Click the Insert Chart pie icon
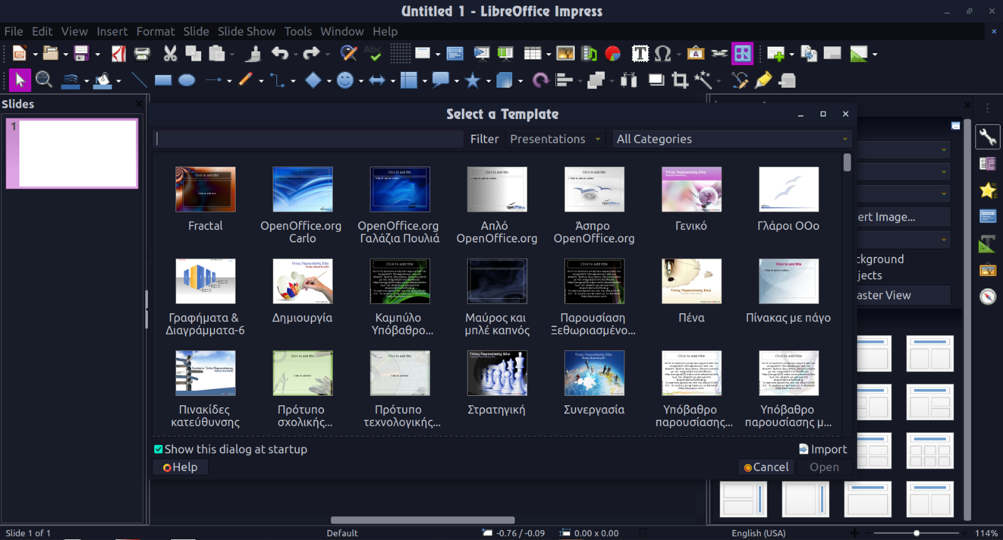The image size is (1003, 540). coord(613,54)
